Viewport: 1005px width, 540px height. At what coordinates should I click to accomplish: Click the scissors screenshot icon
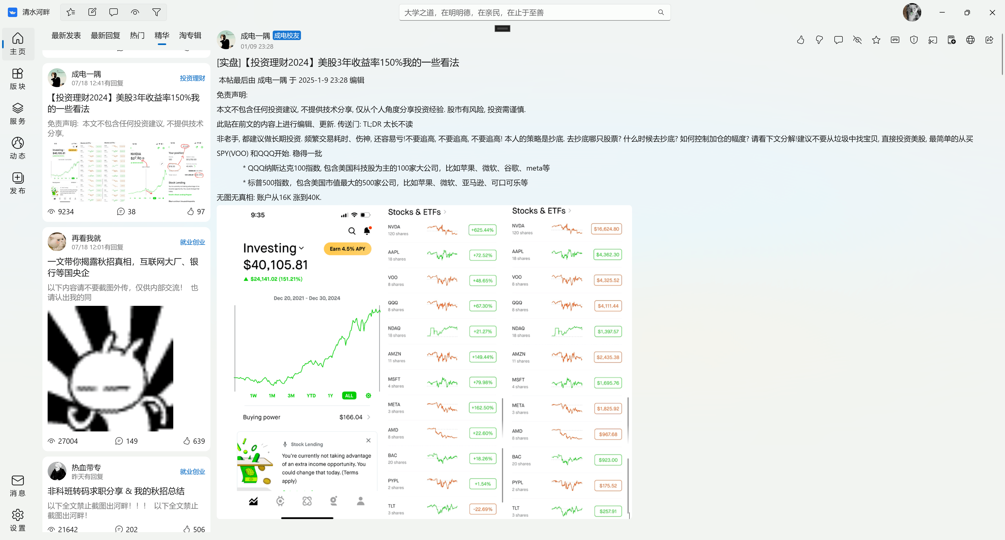click(x=933, y=40)
